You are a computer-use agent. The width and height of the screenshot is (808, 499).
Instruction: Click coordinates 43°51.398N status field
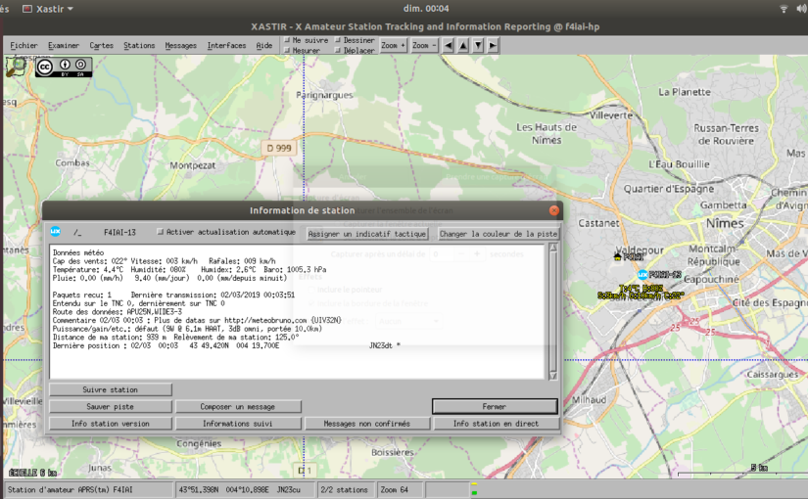pyautogui.click(x=246, y=490)
